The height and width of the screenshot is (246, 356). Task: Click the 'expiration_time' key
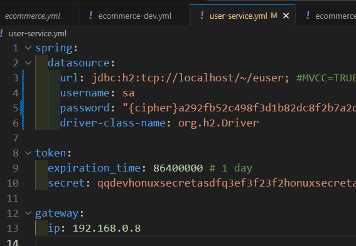click(94, 168)
